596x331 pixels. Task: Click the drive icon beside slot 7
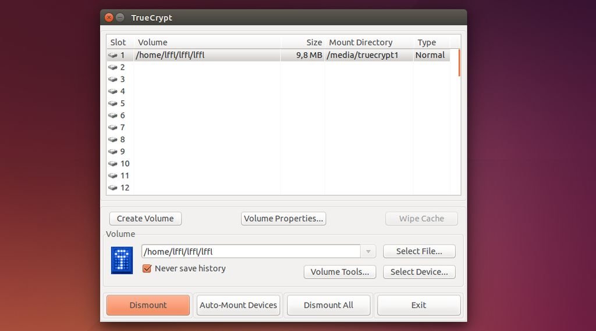click(x=113, y=128)
